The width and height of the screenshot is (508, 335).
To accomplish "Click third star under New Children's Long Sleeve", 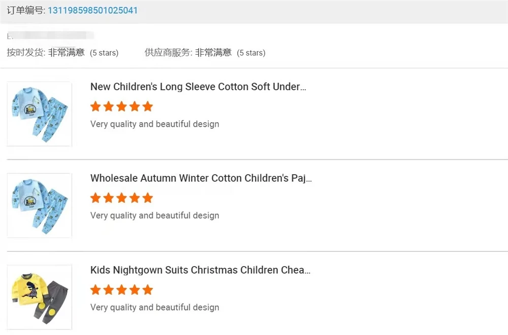I will tap(121, 106).
